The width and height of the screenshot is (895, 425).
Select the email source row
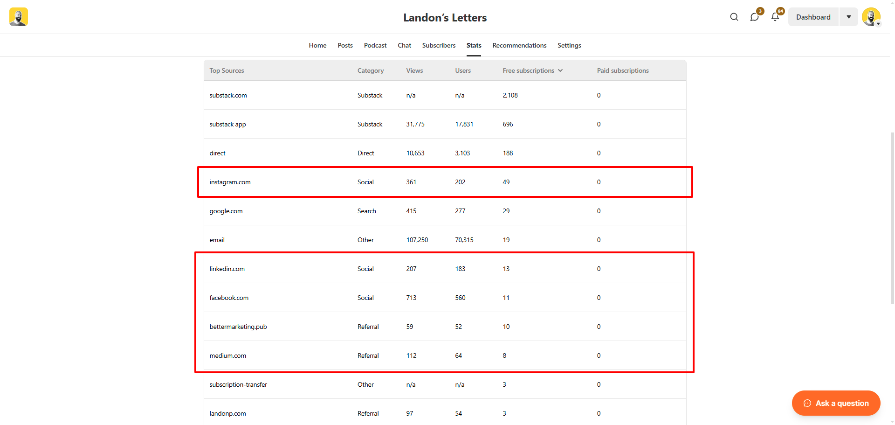(x=445, y=240)
